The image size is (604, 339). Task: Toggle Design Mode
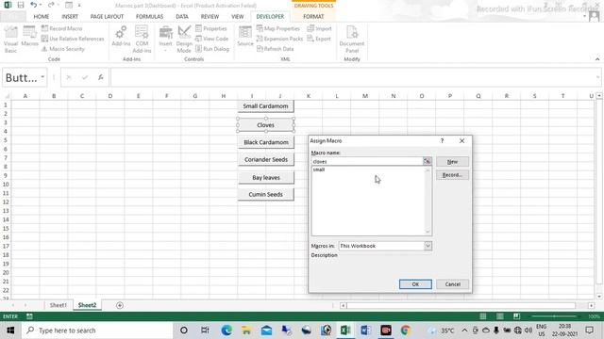[184, 40]
